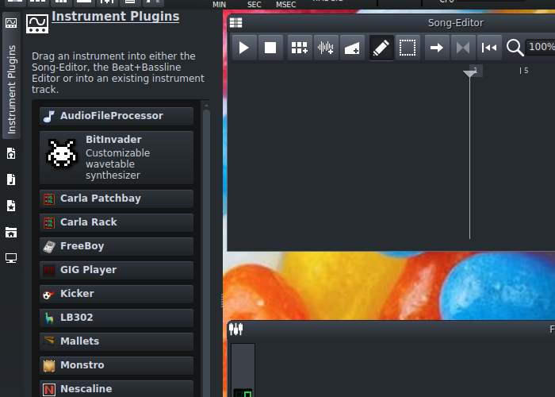The height and width of the screenshot is (397, 555).
Task: Click the Nescaline N icon
Action: (x=49, y=390)
